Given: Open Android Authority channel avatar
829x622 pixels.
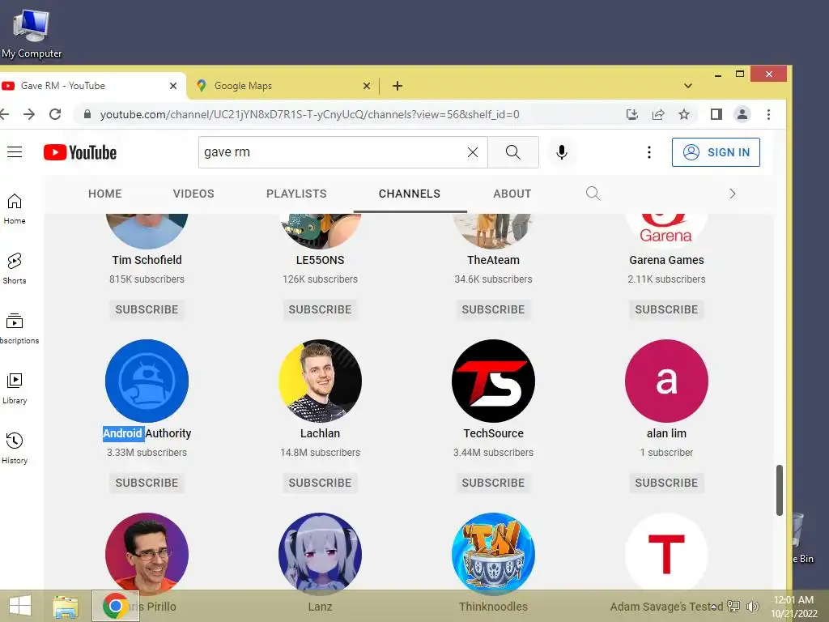Looking at the screenshot, I should 147,381.
